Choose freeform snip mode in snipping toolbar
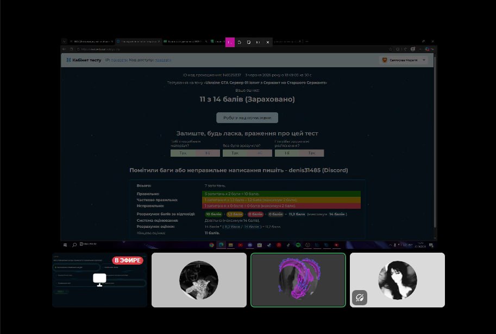Viewport: 496px width, 334px height. point(239,42)
